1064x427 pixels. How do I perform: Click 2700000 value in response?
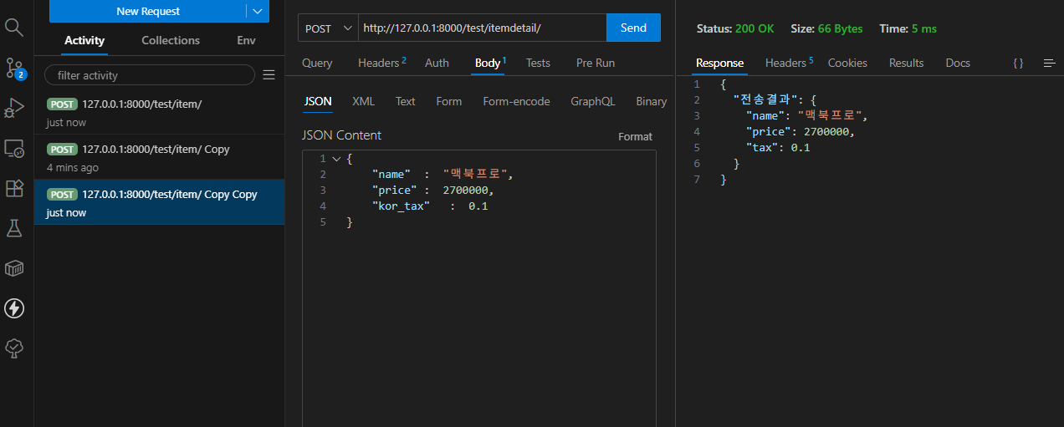click(x=828, y=132)
